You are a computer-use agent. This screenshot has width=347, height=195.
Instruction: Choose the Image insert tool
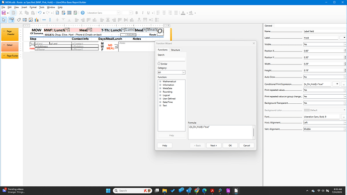(31, 20)
